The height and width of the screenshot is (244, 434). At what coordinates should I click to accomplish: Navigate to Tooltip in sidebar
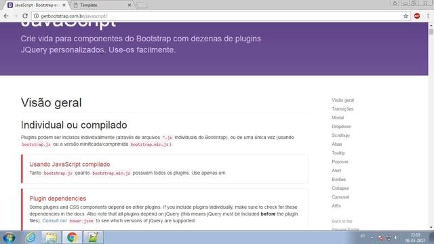point(338,153)
